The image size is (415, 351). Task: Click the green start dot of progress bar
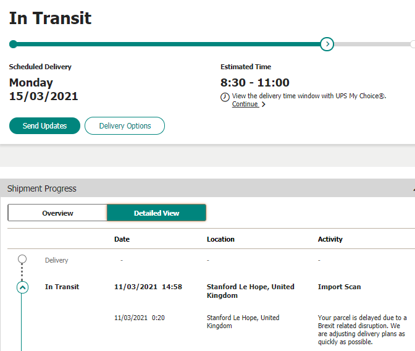tap(13, 44)
